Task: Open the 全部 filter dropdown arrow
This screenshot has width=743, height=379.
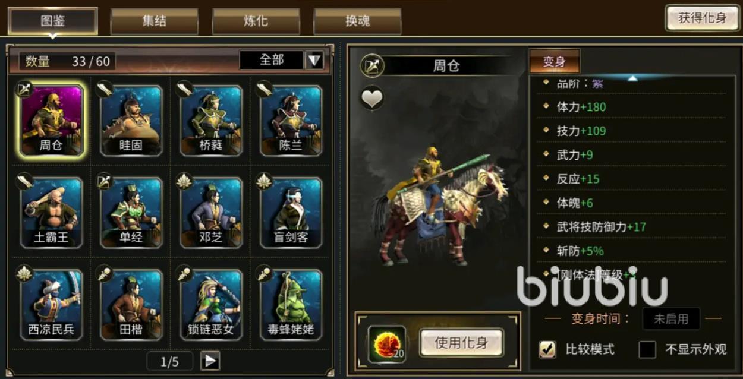Action: coord(314,60)
